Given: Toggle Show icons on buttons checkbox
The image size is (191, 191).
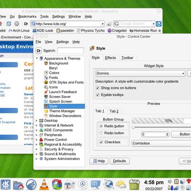Looking at the screenshot, I should tap(98, 88).
